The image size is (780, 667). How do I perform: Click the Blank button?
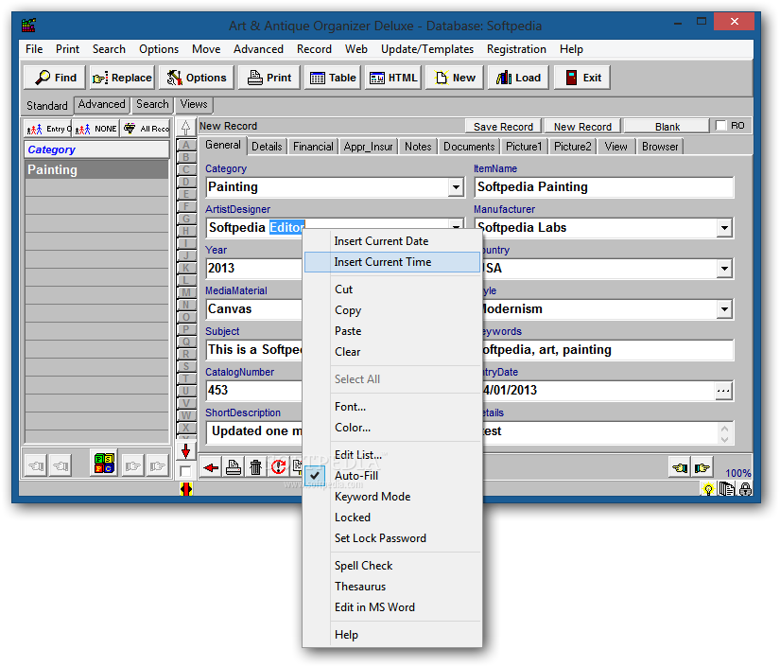point(667,127)
